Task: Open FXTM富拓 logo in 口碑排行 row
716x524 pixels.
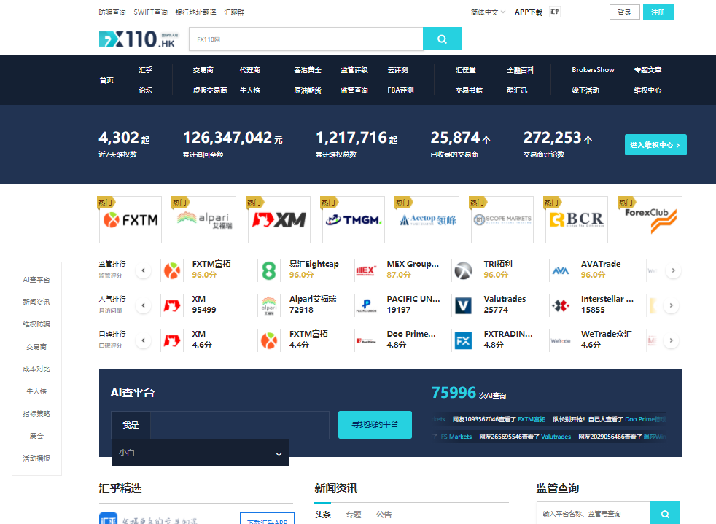Action: [269, 340]
